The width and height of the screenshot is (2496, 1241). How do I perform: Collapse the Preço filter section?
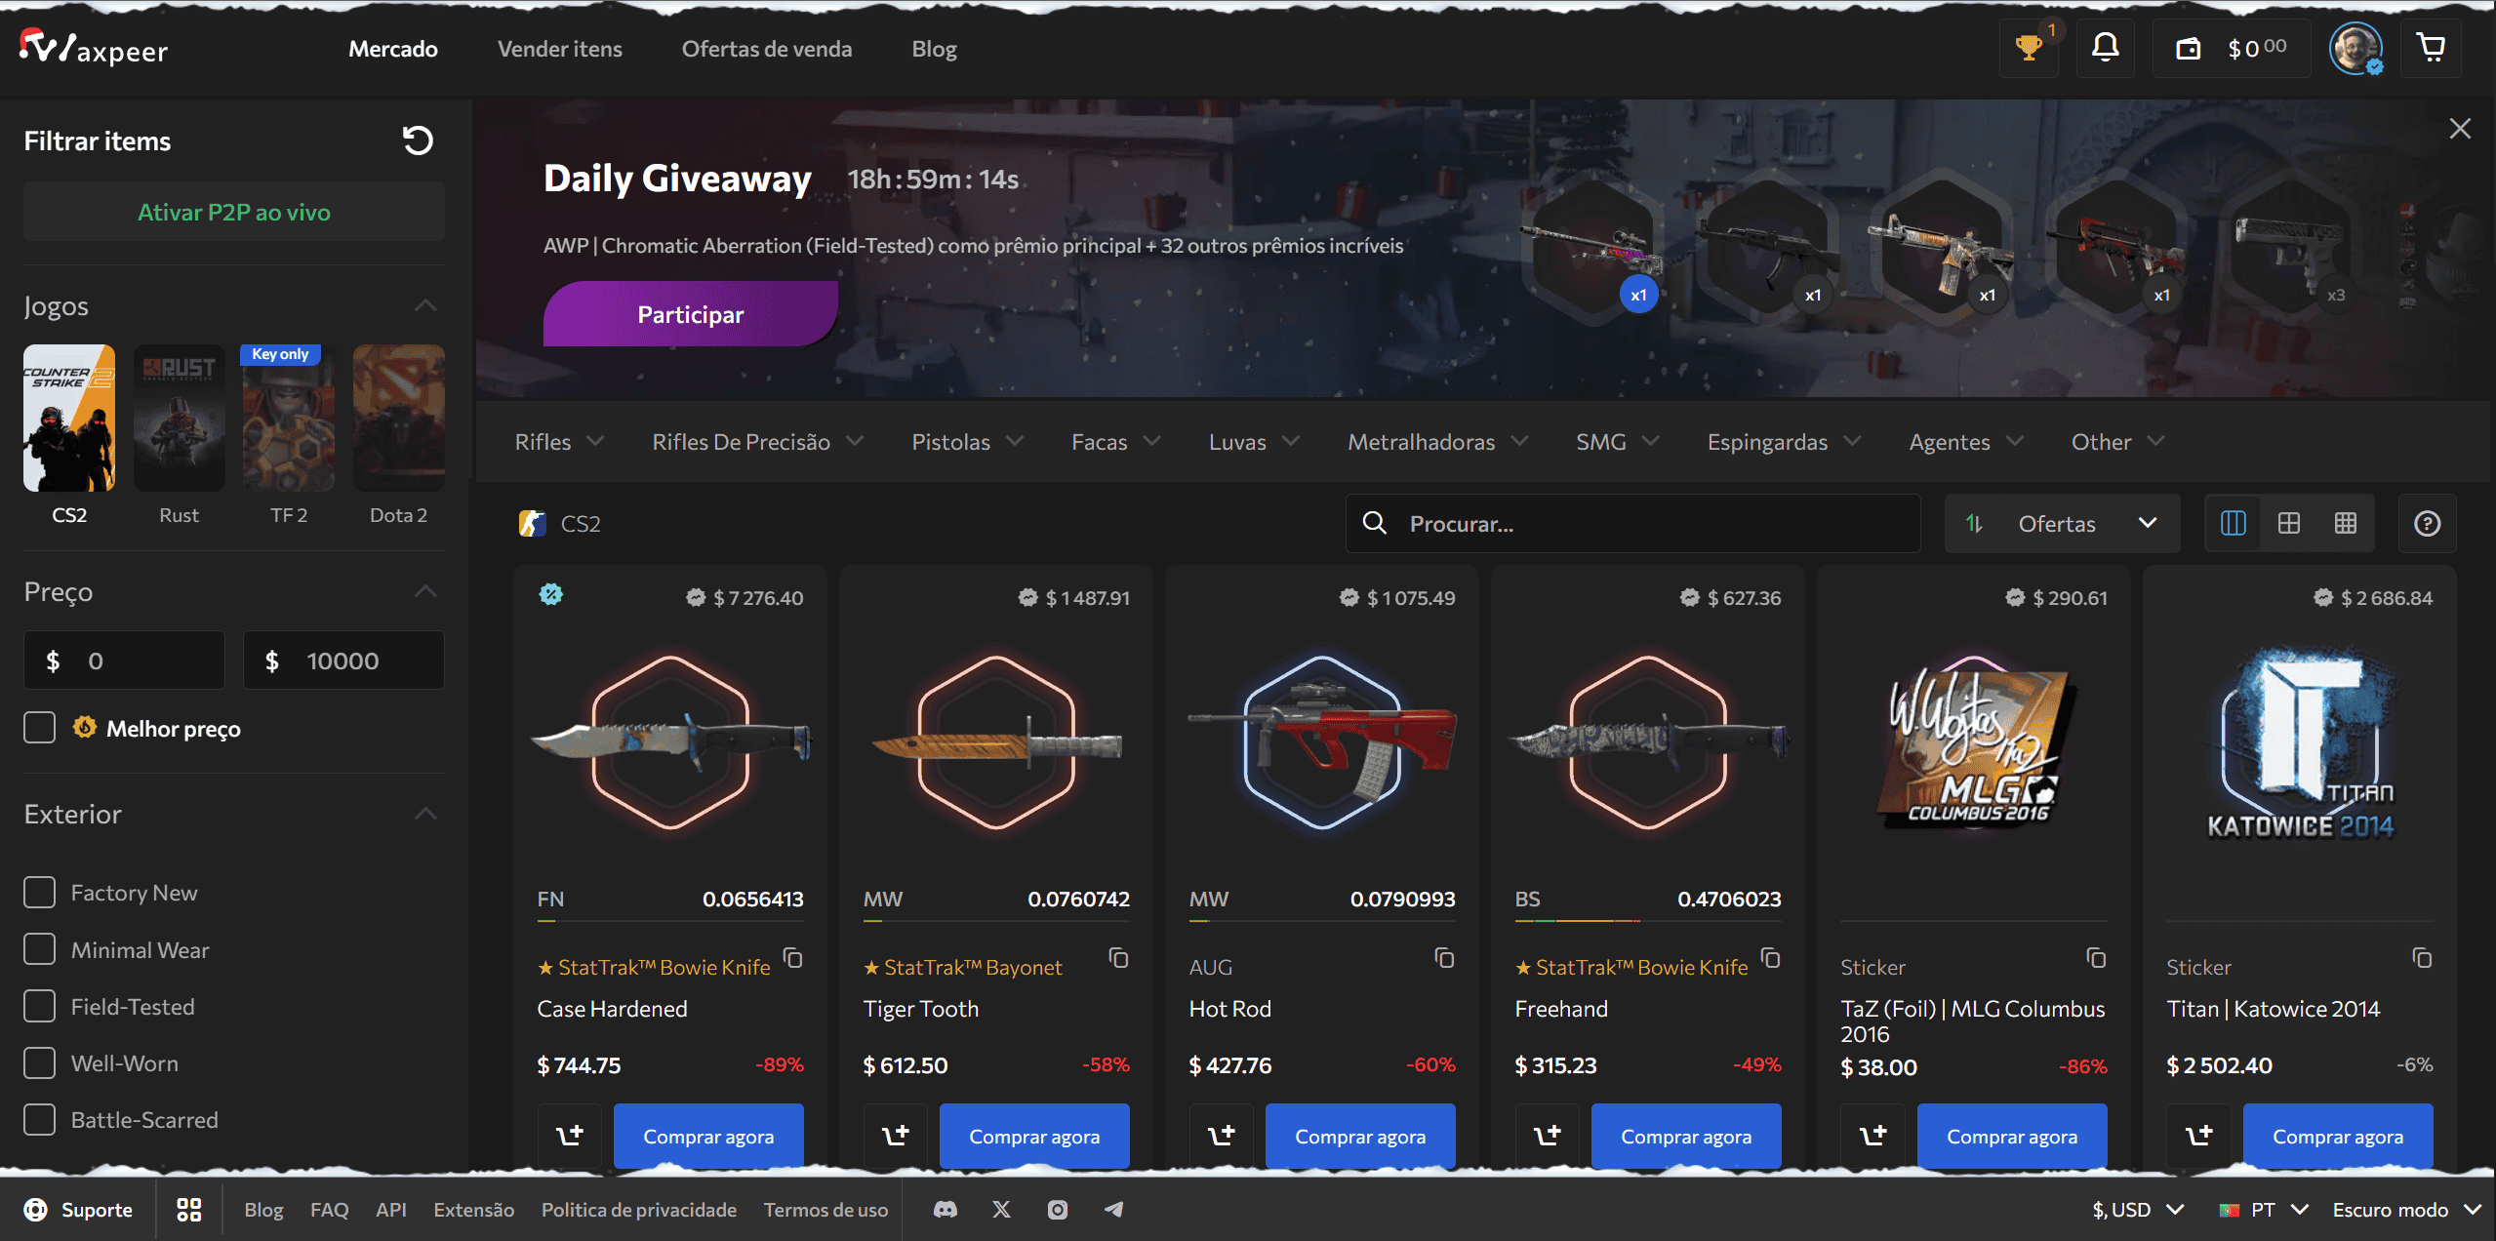tap(425, 591)
